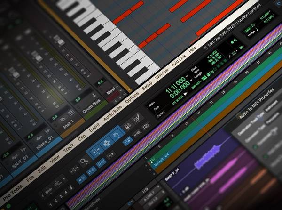The width and height of the screenshot is (282, 210).
Task: Open the Grid value dropdown arrow
Action: pyautogui.click(x=270, y=11)
